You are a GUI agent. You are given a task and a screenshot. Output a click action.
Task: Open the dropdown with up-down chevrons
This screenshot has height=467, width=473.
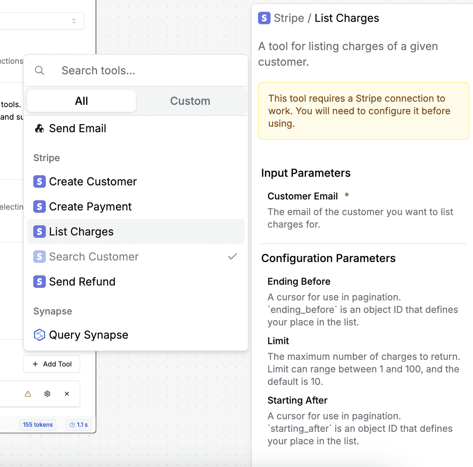click(x=74, y=21)
